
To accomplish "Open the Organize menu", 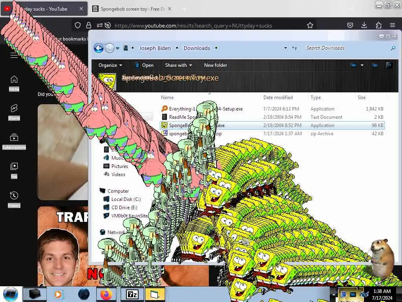I will pos(110,65).
